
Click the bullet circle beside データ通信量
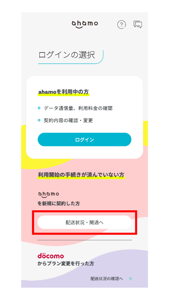(39, 108)
